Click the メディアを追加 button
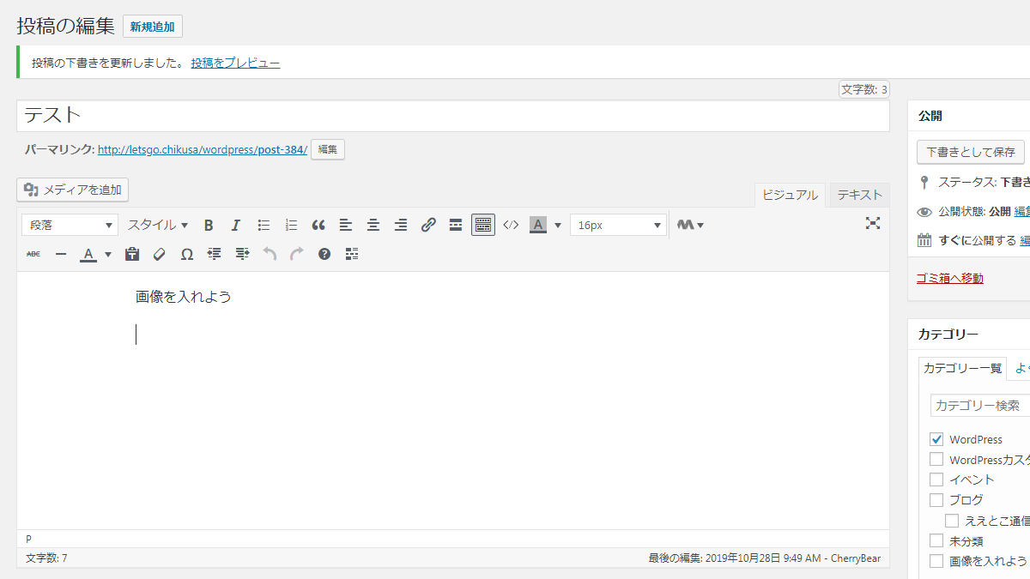The width and height of the screenshot is (1030, 579). (x=73, y=190)
